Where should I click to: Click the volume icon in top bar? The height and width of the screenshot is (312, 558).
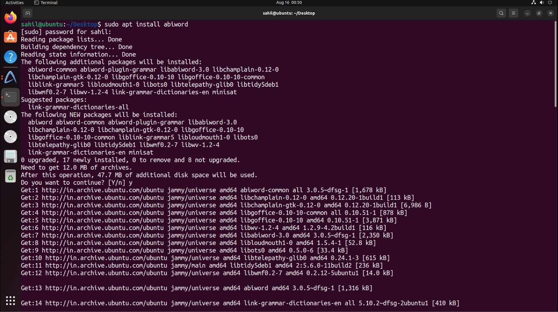pos(542,3)
